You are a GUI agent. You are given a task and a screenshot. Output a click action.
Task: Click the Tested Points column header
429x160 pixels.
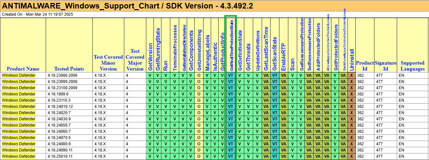(69, 69)
